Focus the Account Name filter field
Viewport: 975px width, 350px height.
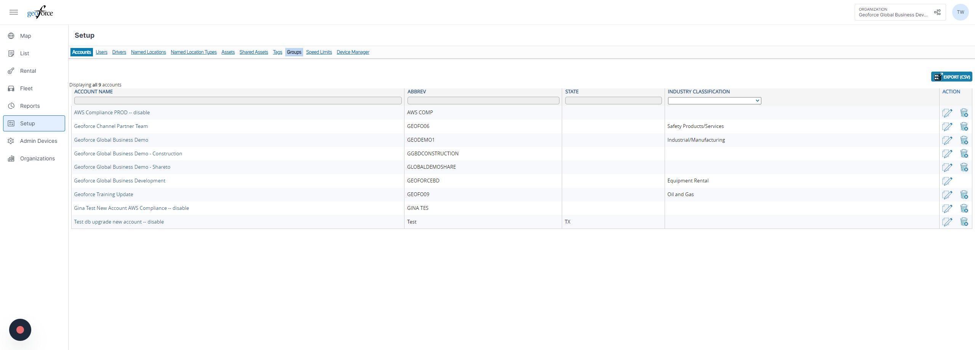[238, 101]
